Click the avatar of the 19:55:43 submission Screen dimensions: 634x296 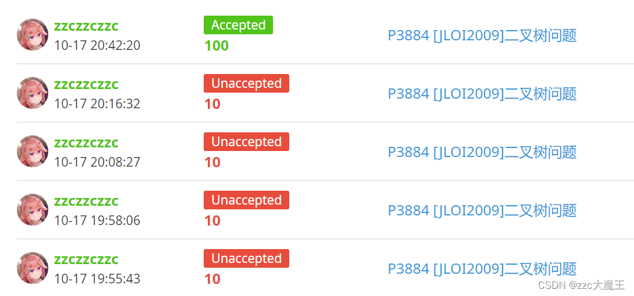click(33, 268)
